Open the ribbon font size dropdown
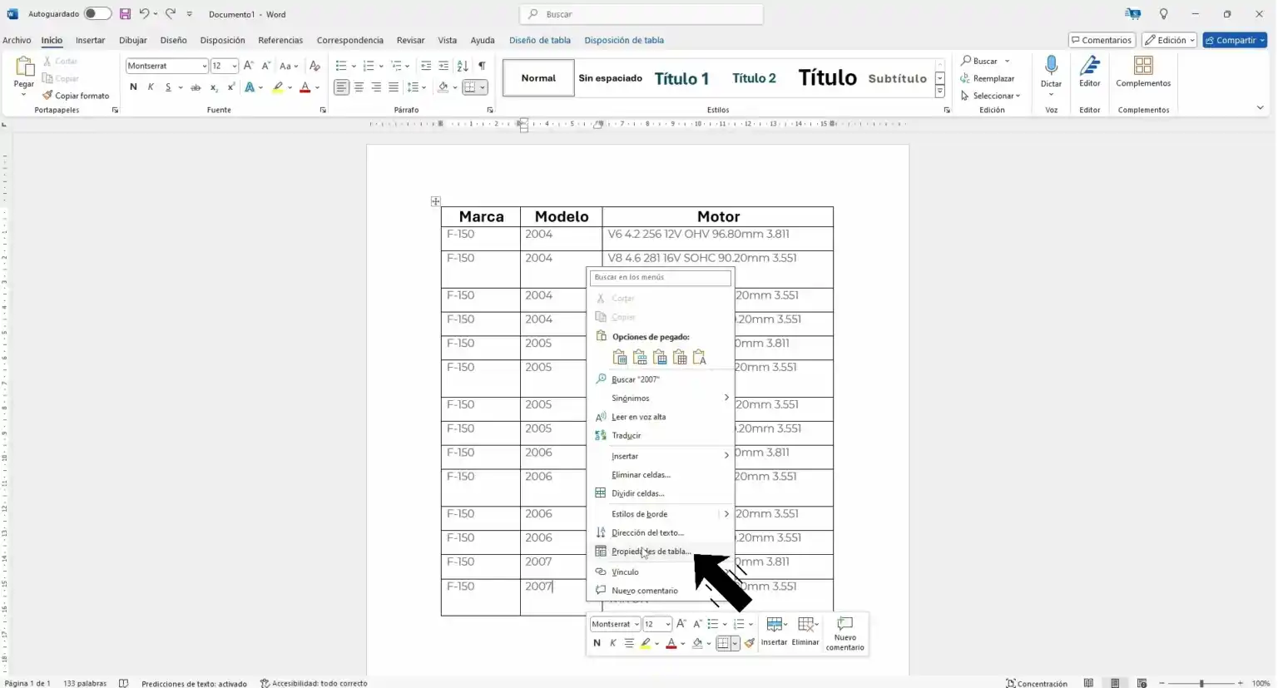 (x=235, y=66)
